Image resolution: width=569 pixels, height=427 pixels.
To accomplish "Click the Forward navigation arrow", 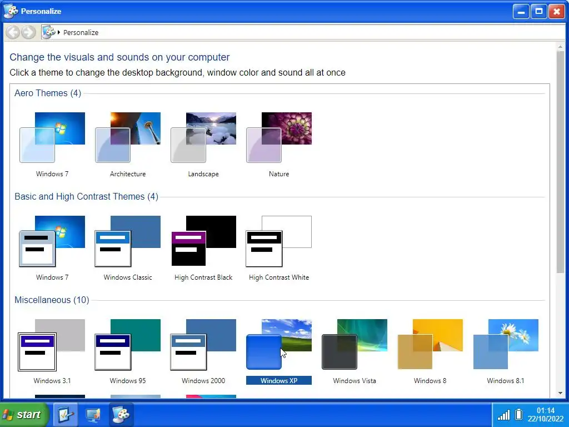I will 29,32.
